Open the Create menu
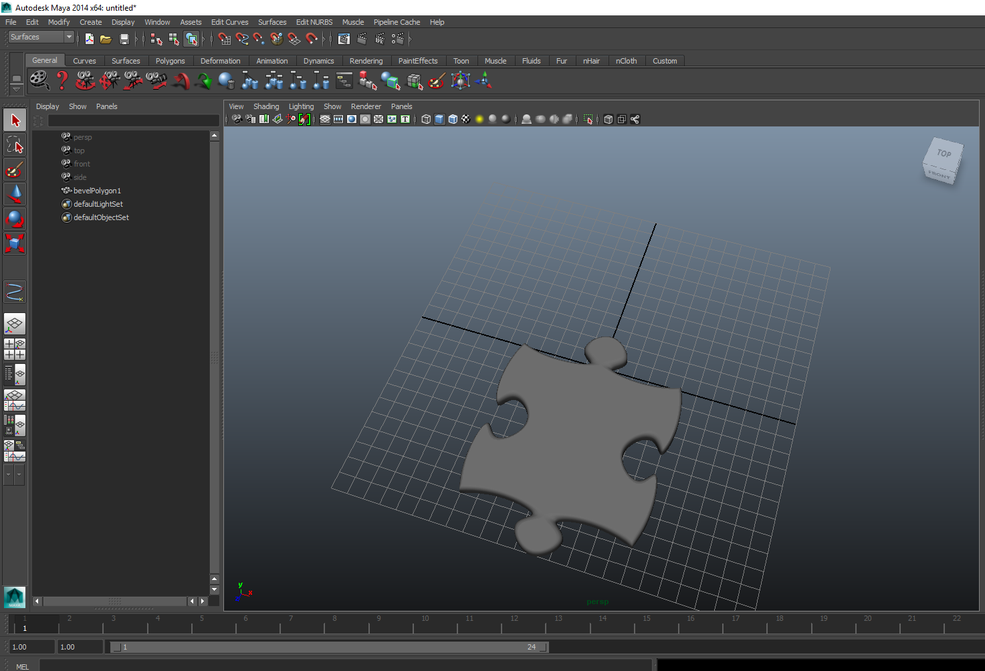Screen dimensions: 985x671 click(91, 22)
